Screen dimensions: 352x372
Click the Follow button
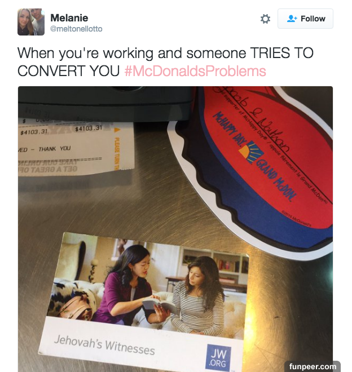[305, 19]
